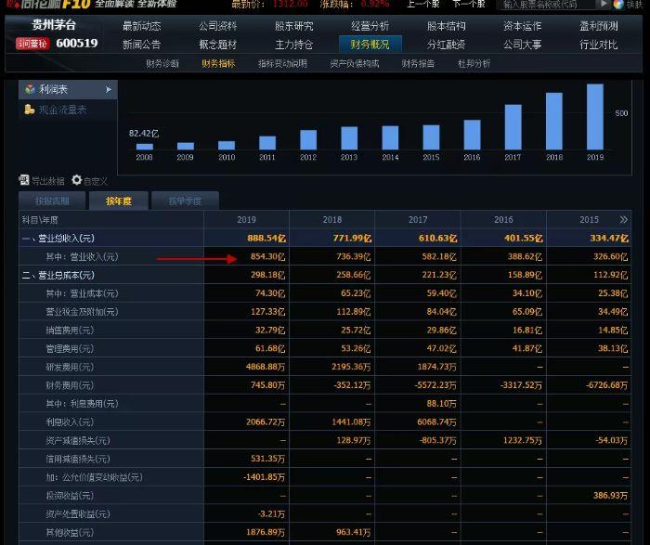Open 股东研究 menu item
This screenshot has height=545, width=650.
(x=294, y=26)
